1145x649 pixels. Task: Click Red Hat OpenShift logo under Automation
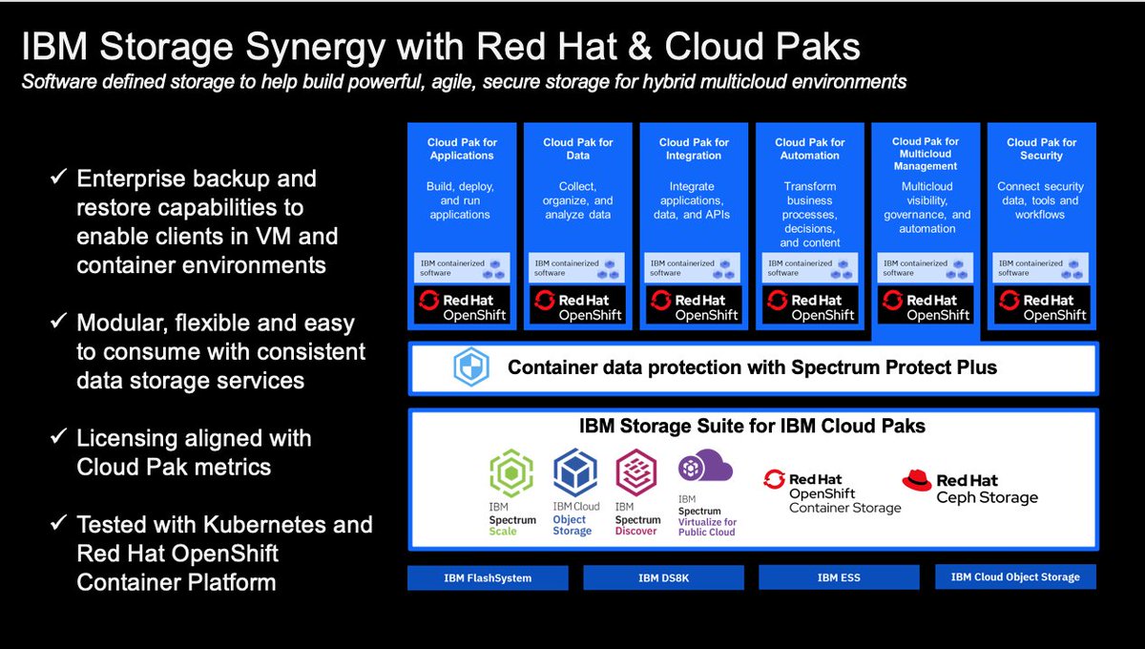point(810,305)
